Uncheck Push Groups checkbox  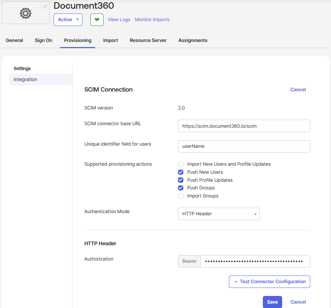(x=180, y=188)
